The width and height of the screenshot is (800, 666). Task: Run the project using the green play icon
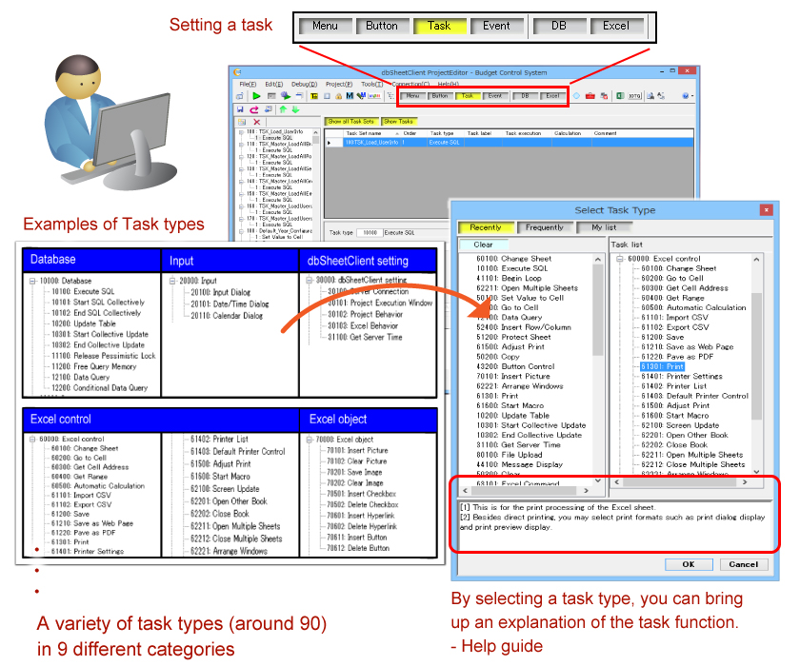[x=255, y=96]
